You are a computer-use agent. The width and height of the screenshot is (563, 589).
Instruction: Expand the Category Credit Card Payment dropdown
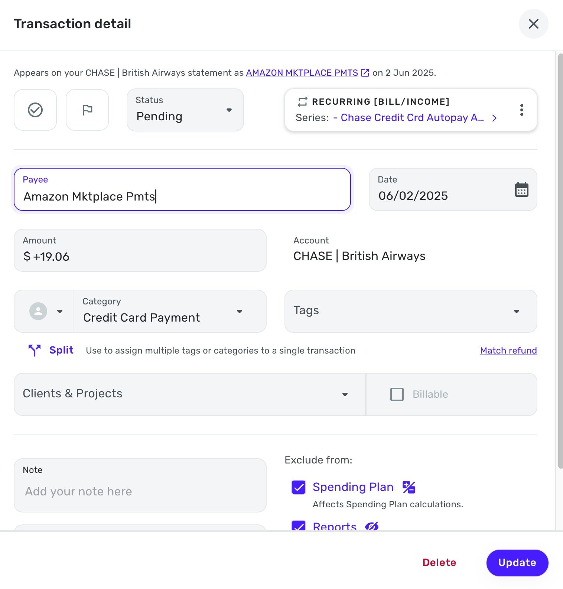(x=170, y=311)
